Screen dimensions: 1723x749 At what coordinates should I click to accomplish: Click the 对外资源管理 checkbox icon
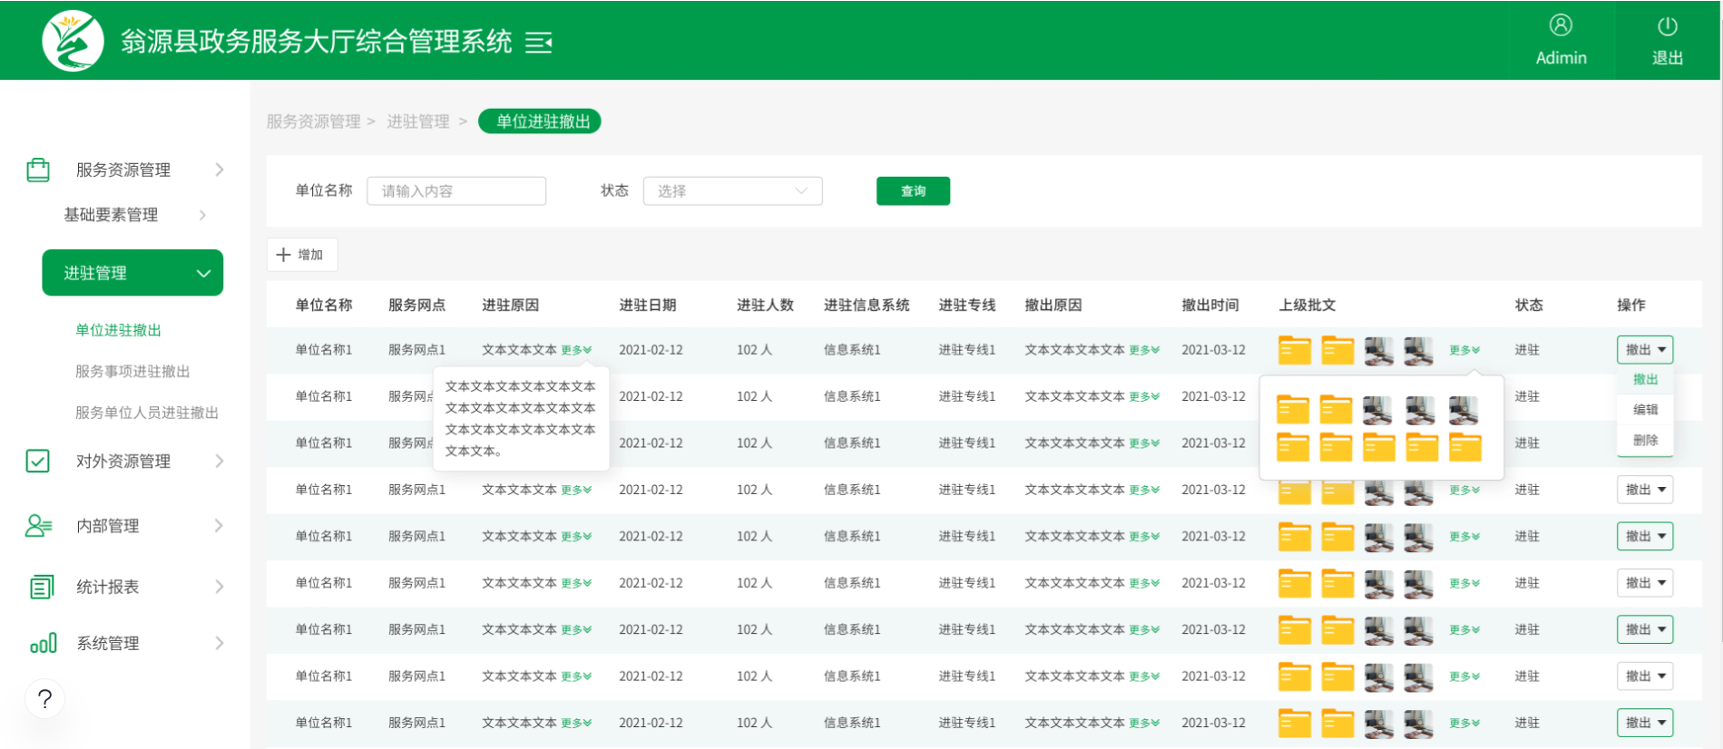click(x=38, y=461)
